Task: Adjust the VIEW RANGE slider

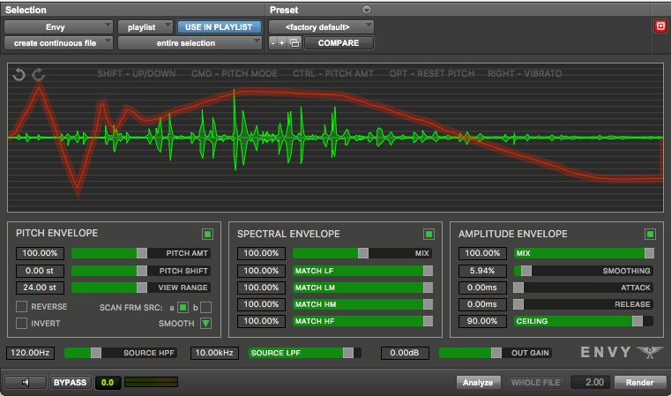Action: coord(141,288)
